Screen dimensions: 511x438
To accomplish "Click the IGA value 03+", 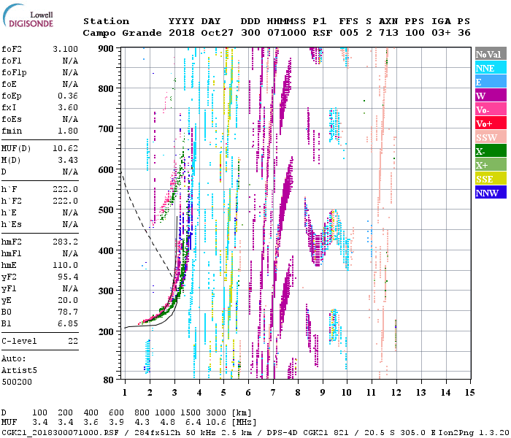I will click(441, 33).
